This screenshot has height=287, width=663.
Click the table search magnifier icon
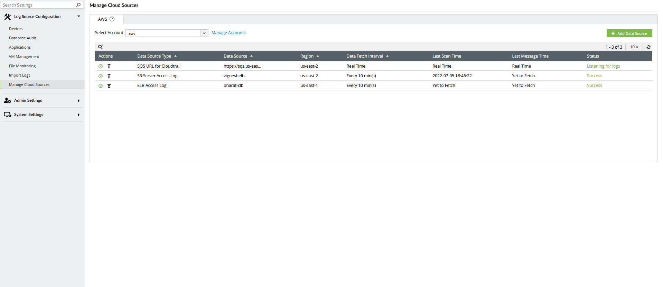coord(100,47)
